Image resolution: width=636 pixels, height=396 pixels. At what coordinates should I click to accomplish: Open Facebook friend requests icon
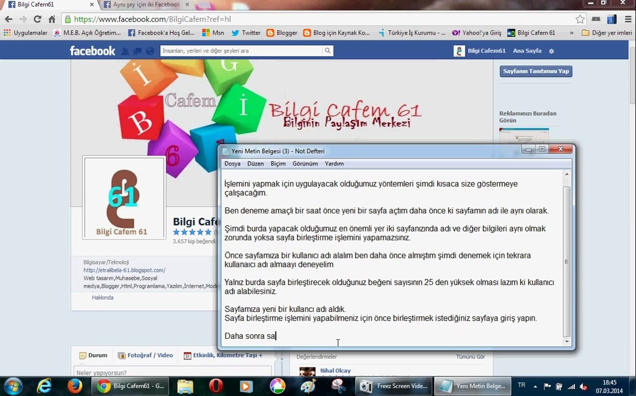pos(125,51)
